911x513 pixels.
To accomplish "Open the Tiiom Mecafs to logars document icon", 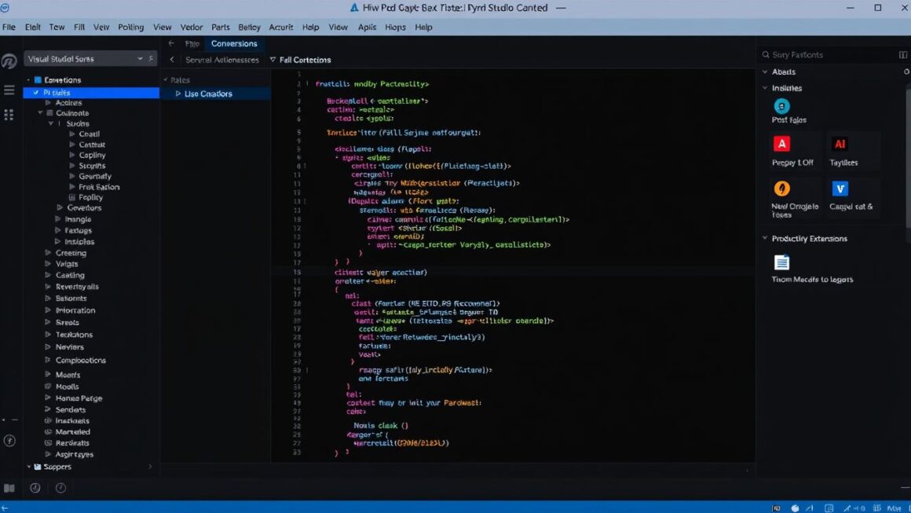I will click(x=781, y=262).
